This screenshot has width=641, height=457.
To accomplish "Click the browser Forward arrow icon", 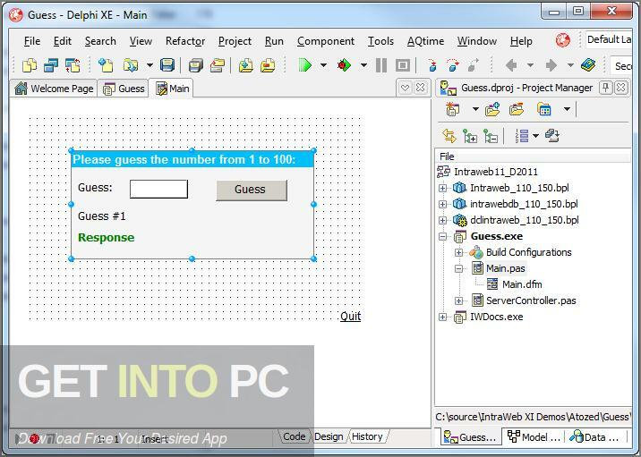I will (551, 65).
